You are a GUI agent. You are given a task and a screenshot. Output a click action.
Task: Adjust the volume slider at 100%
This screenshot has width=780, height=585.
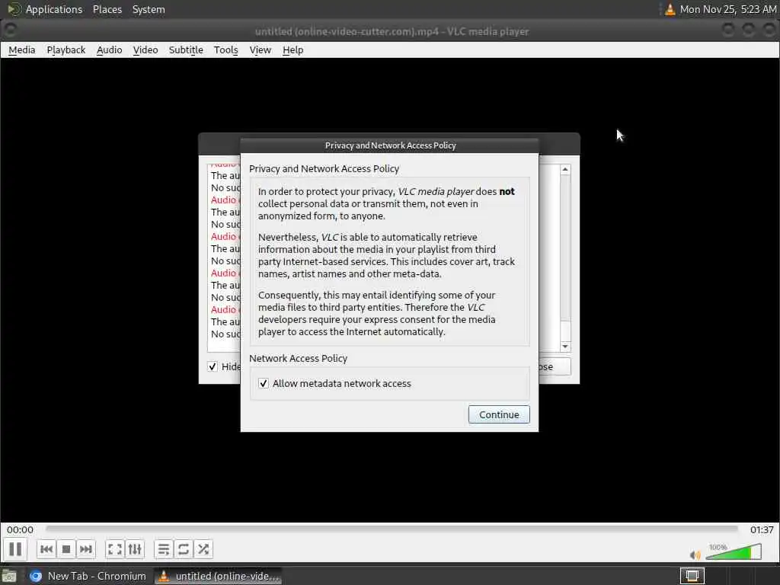pos(734,551)
